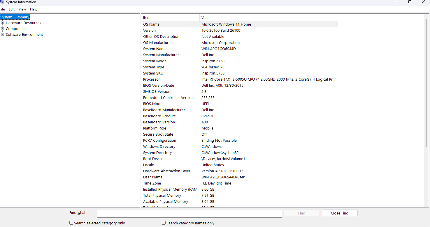430x227 pixels.
Task: Select Installed Physical Memory (RAM) row
Action: tap(240, 189)
